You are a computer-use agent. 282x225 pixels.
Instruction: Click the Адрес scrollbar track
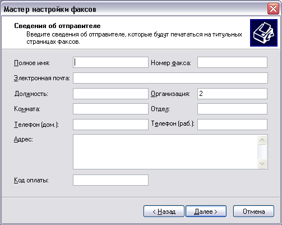click(x=262, y=151)
